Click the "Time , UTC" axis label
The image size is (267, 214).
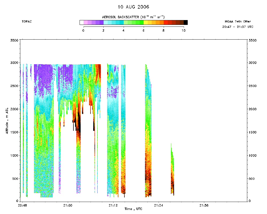tap(133, 209)
